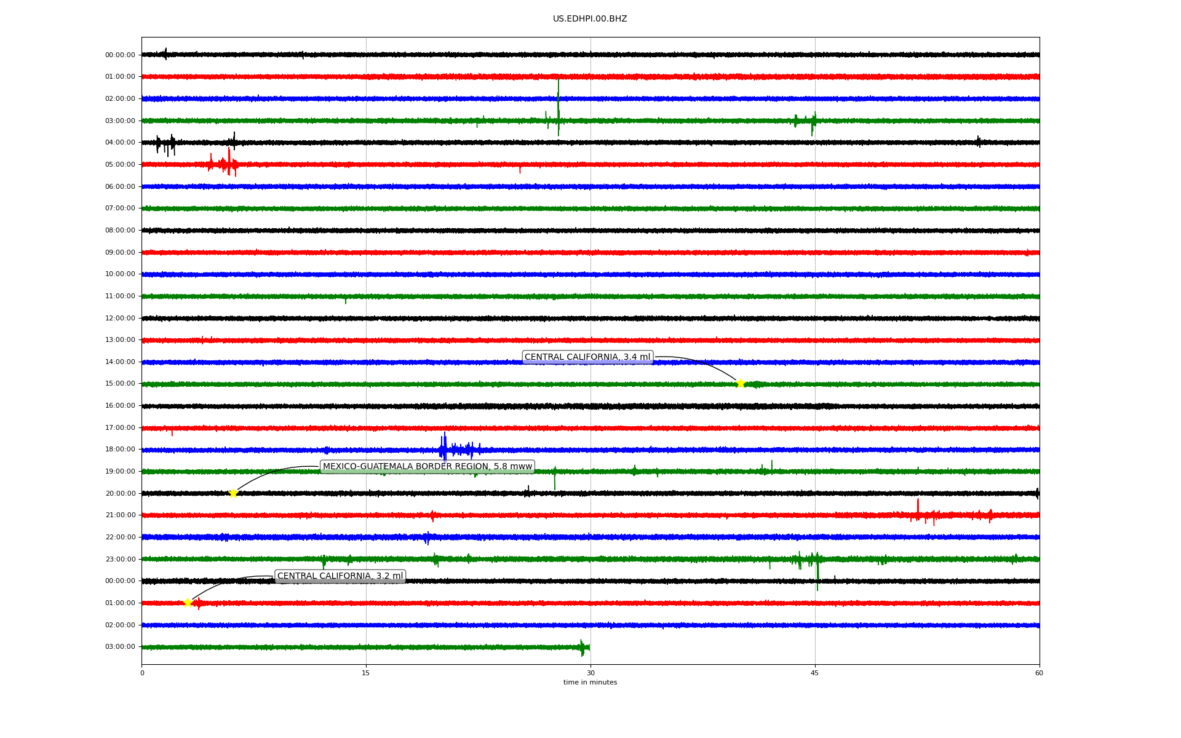1181x738 pixels.
Task: Click the yellow star on the 20:00:00 trace
Action: pos(233,493)
